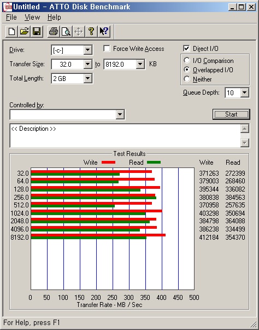Click the status bar help text
This screenshot has height=330, width=259.
coord(32,323)
